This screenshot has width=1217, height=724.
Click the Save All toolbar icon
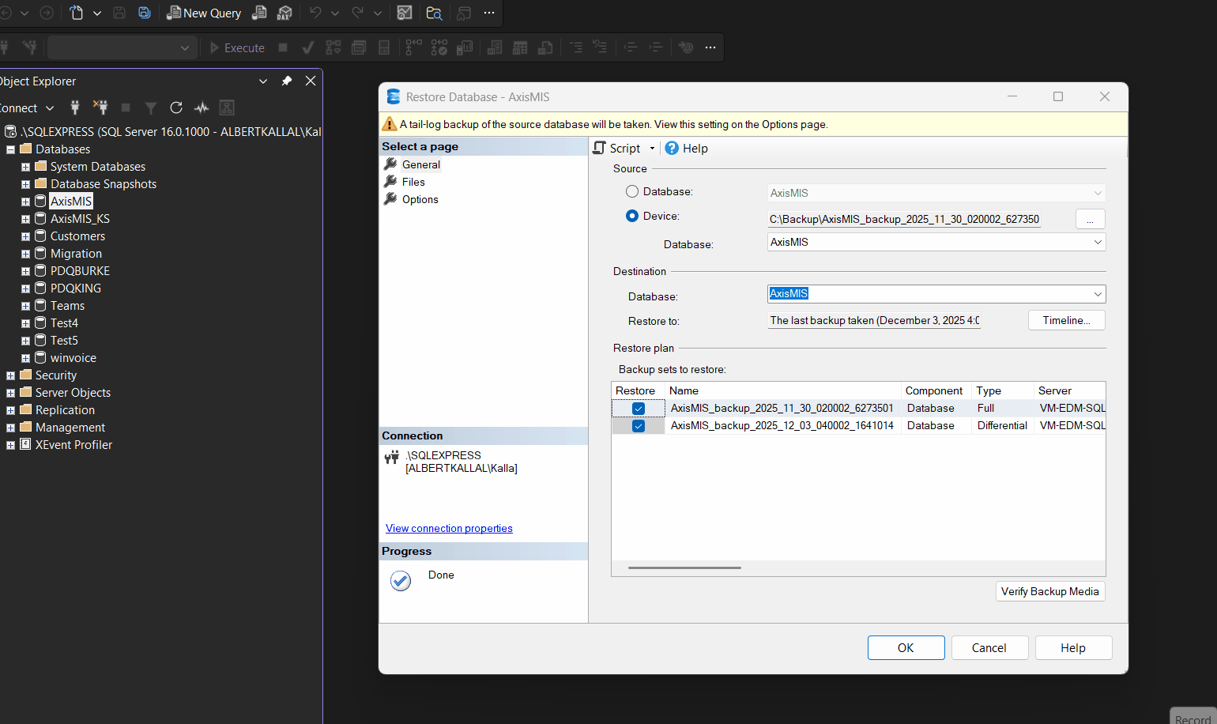pyautogui.click(x=144, y=13)
